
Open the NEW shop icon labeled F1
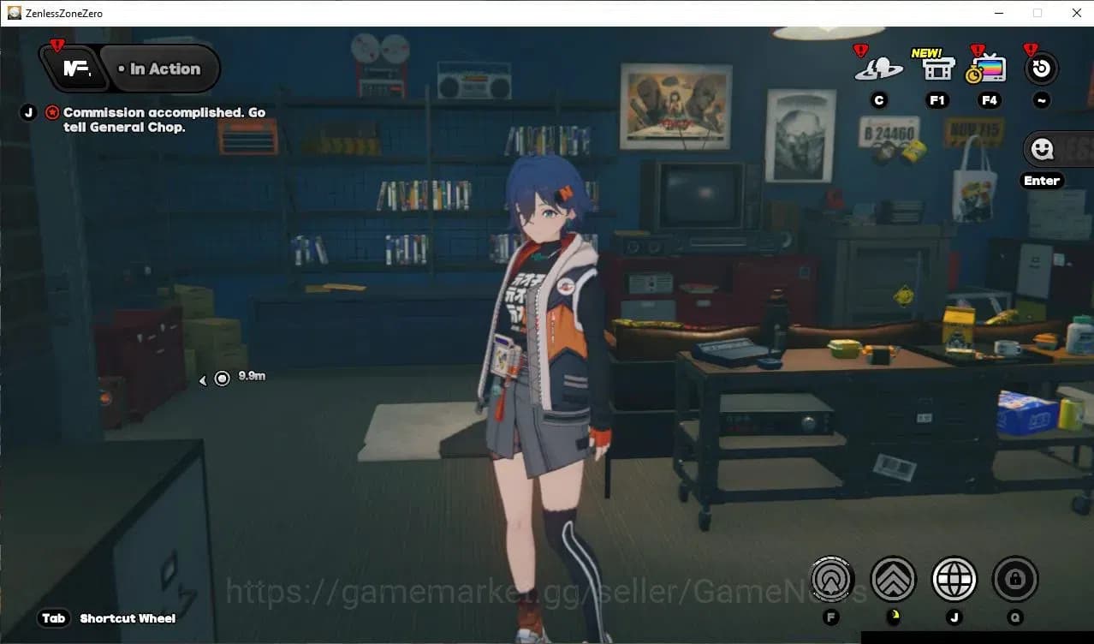tap(938, 67)
